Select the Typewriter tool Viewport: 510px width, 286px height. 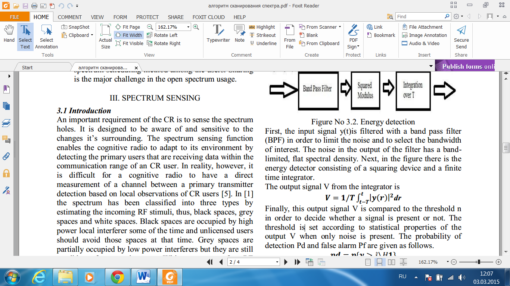pyautogui.click(x=218, y=34)
